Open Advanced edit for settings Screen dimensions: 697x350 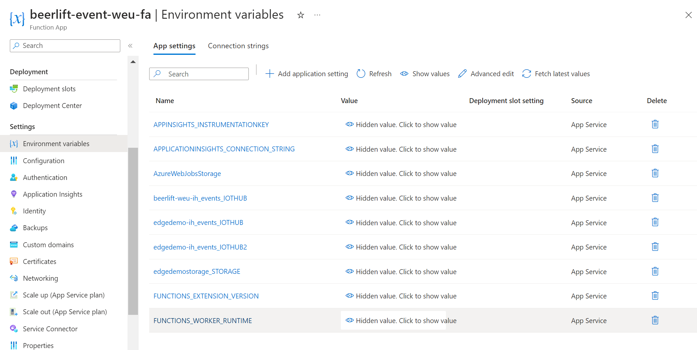(486, 74)
